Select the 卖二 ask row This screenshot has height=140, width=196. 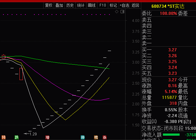pos(168,38)
